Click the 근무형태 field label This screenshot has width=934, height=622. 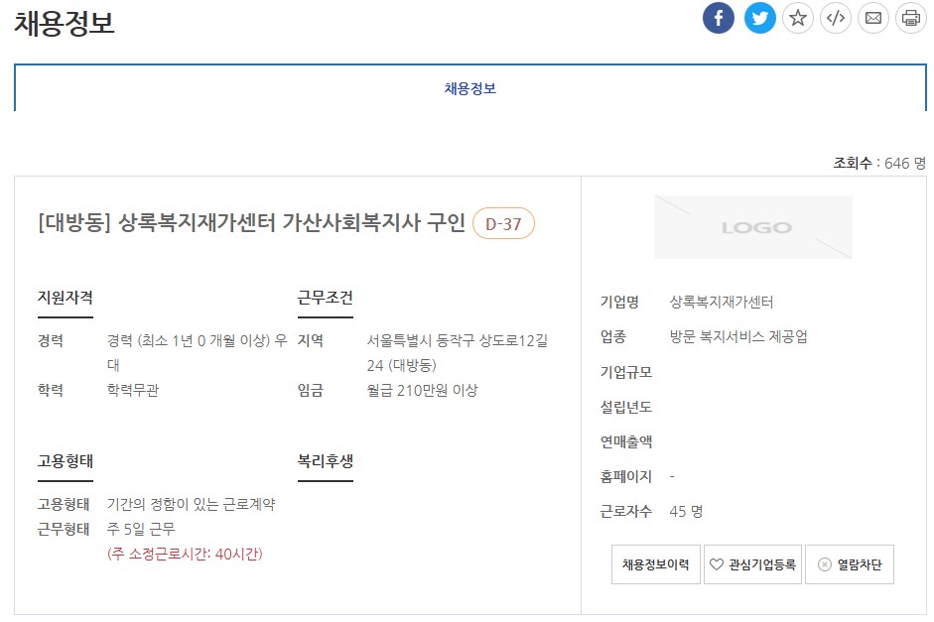[x=64, y=529]
